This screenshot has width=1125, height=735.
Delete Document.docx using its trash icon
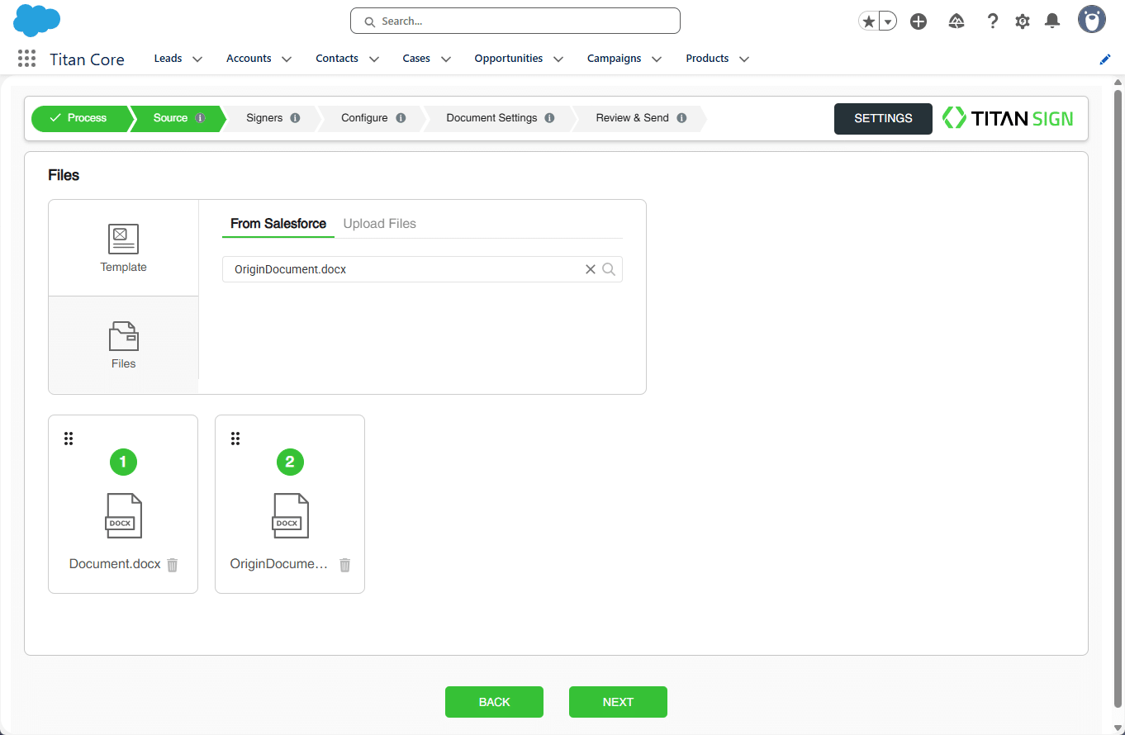pyautogui.click(x=173, y=565)
